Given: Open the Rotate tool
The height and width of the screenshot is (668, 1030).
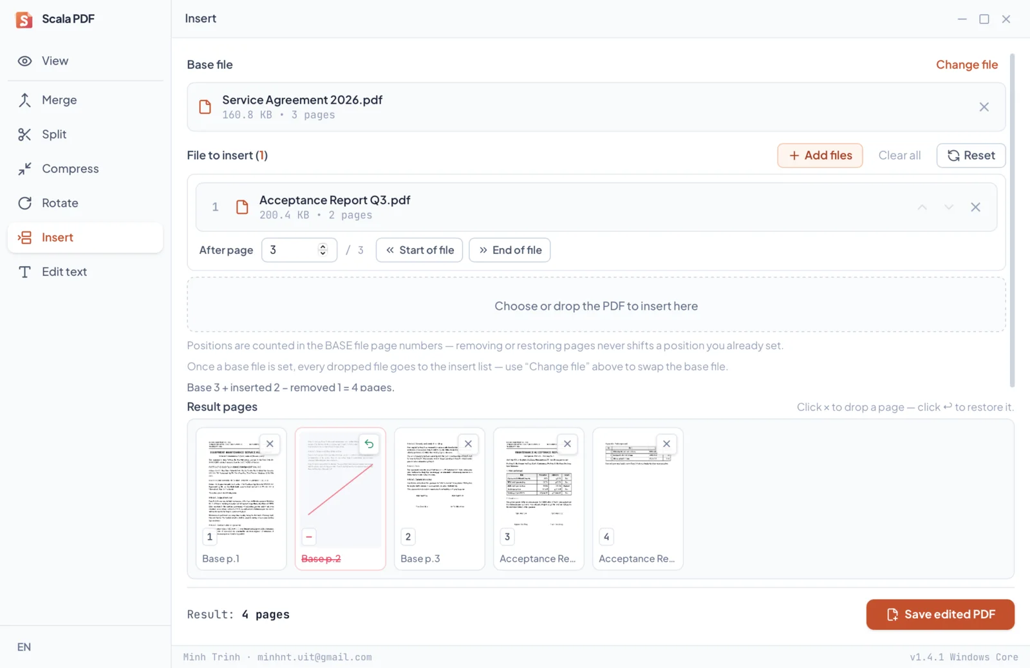Looking at the screenshot, I should click(85, 203).
